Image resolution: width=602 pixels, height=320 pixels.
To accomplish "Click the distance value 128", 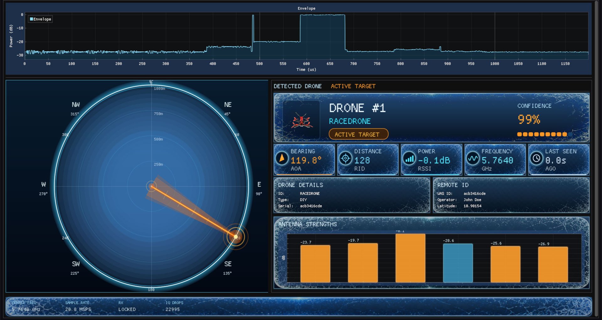I will click(362, 160).
